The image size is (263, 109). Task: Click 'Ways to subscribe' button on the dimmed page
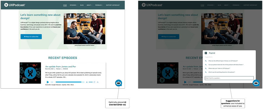coord(169,36)
